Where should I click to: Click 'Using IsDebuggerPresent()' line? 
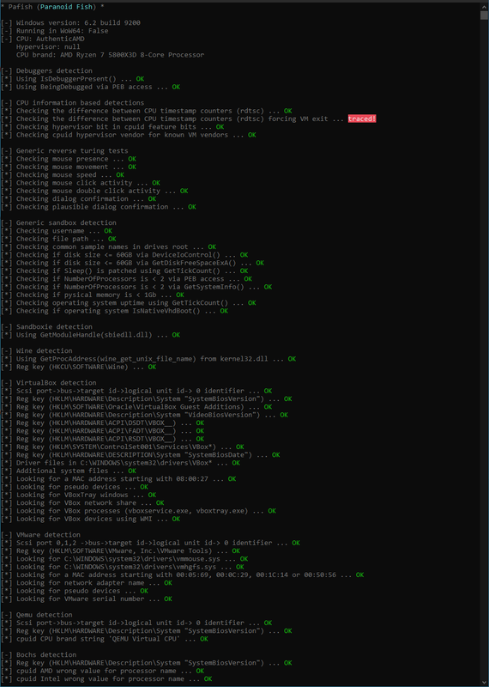[73, 79]
